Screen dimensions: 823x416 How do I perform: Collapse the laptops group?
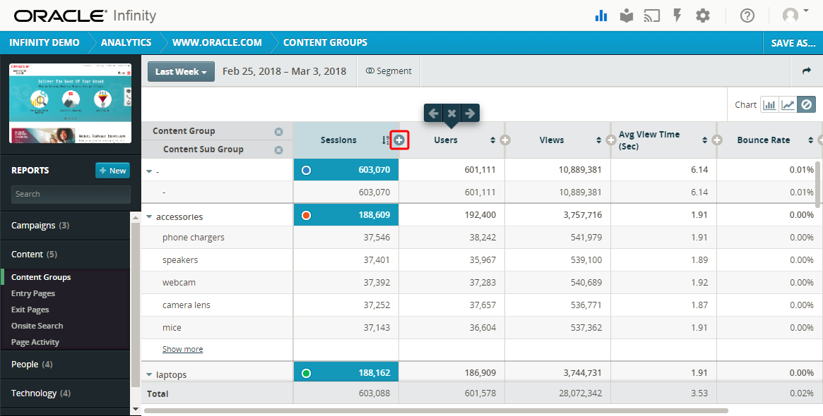pos(149,374)
